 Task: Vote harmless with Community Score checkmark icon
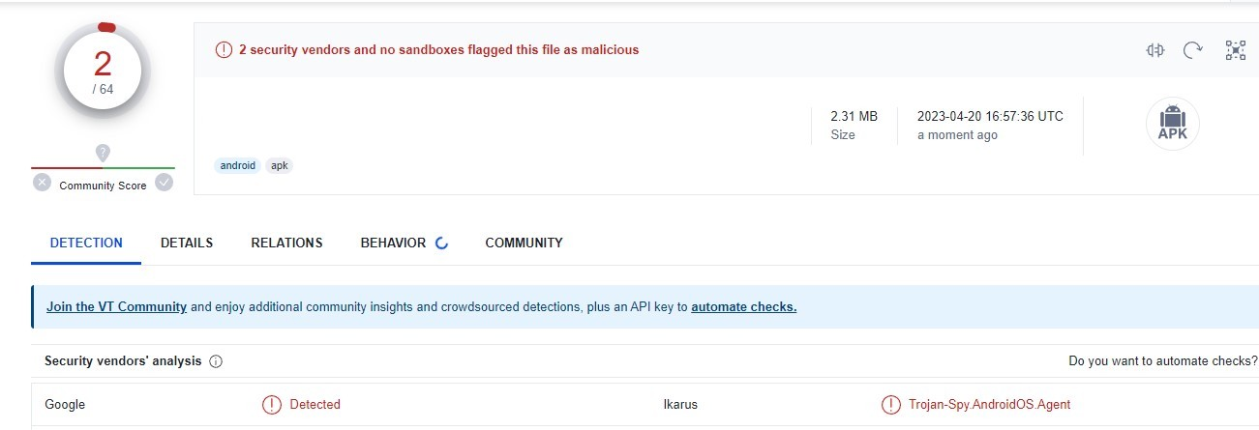(x=165, y=183)
